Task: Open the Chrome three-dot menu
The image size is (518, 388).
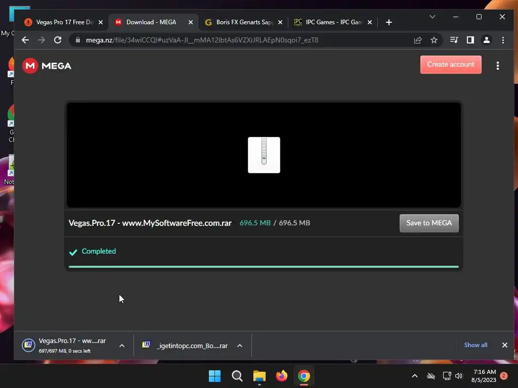Action: click(x=503, y=40)
